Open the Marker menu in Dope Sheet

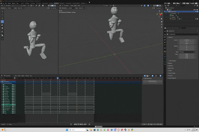coord(23,76)
